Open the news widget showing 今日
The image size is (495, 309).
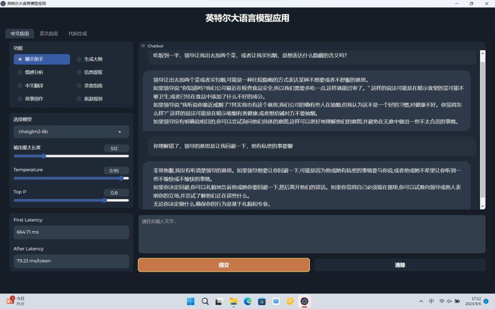coord(16,301)
